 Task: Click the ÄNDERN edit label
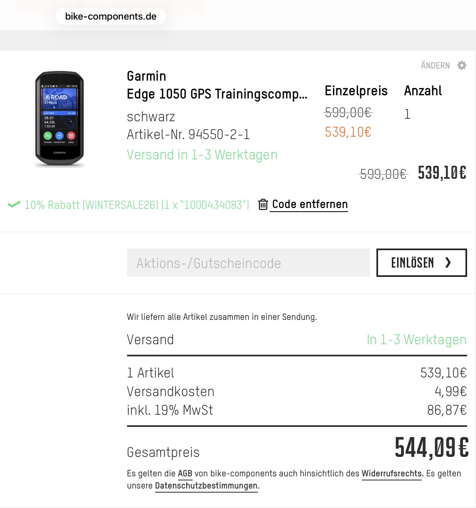[x=435, y=65]
